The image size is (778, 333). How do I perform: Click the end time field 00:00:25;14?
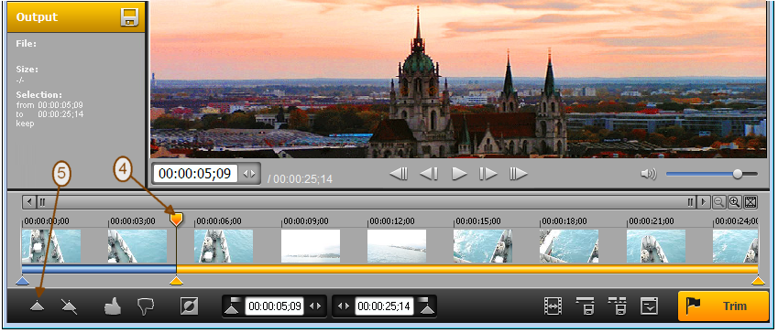pos(384,306)
